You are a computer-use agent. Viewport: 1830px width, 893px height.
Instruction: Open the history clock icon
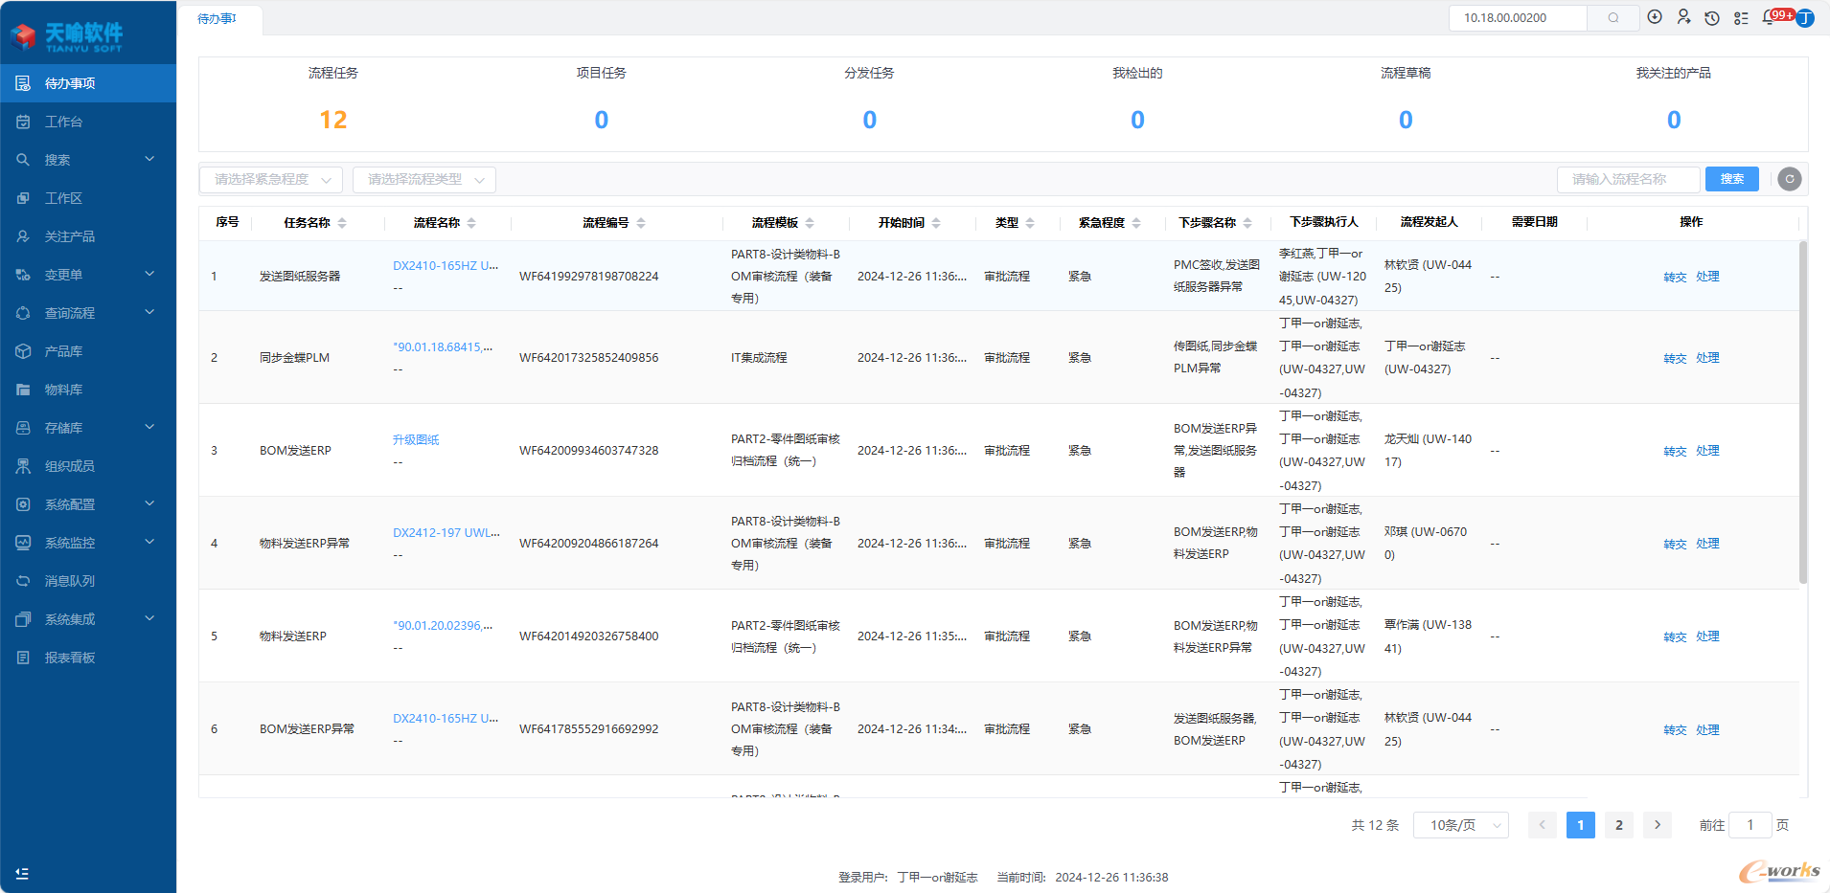coord(1712,18)
